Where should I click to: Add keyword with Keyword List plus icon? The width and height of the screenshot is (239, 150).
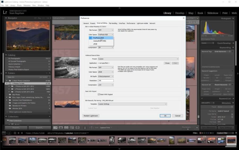[202, 99]
